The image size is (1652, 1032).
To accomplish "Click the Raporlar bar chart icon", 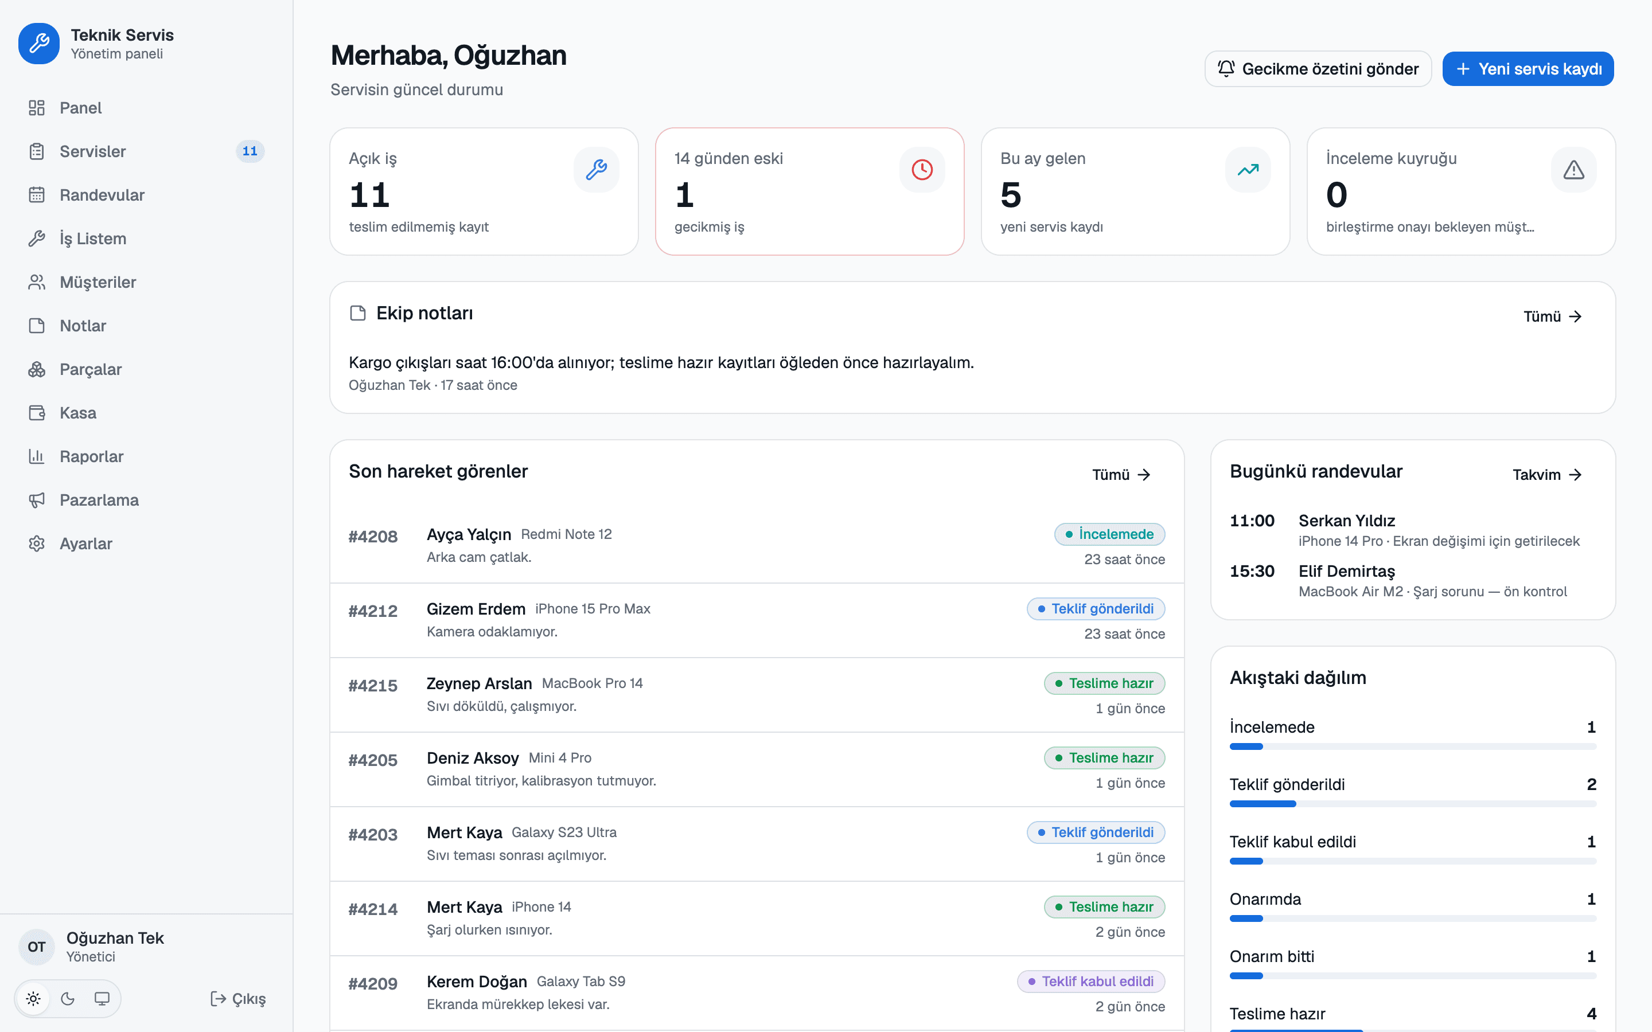I will pos(37,456).
